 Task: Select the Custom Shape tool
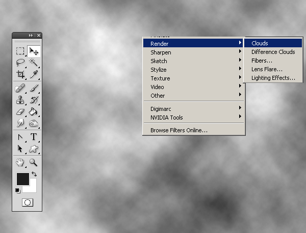click(x=34, y=149)
